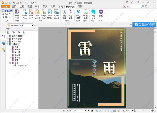Enable continuous page view mode
The image size is (157, 113).
(x=111, y=111)
